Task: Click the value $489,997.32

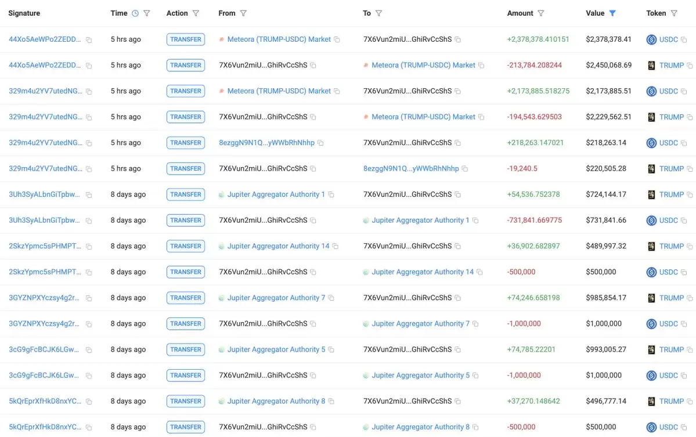Action: tap(606, 246)
